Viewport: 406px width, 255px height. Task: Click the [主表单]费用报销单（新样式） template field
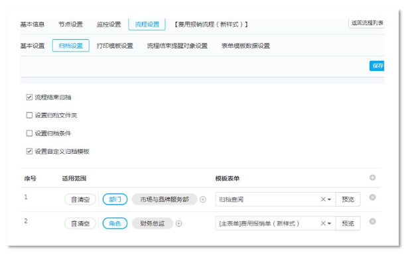(x=275, y=223)
